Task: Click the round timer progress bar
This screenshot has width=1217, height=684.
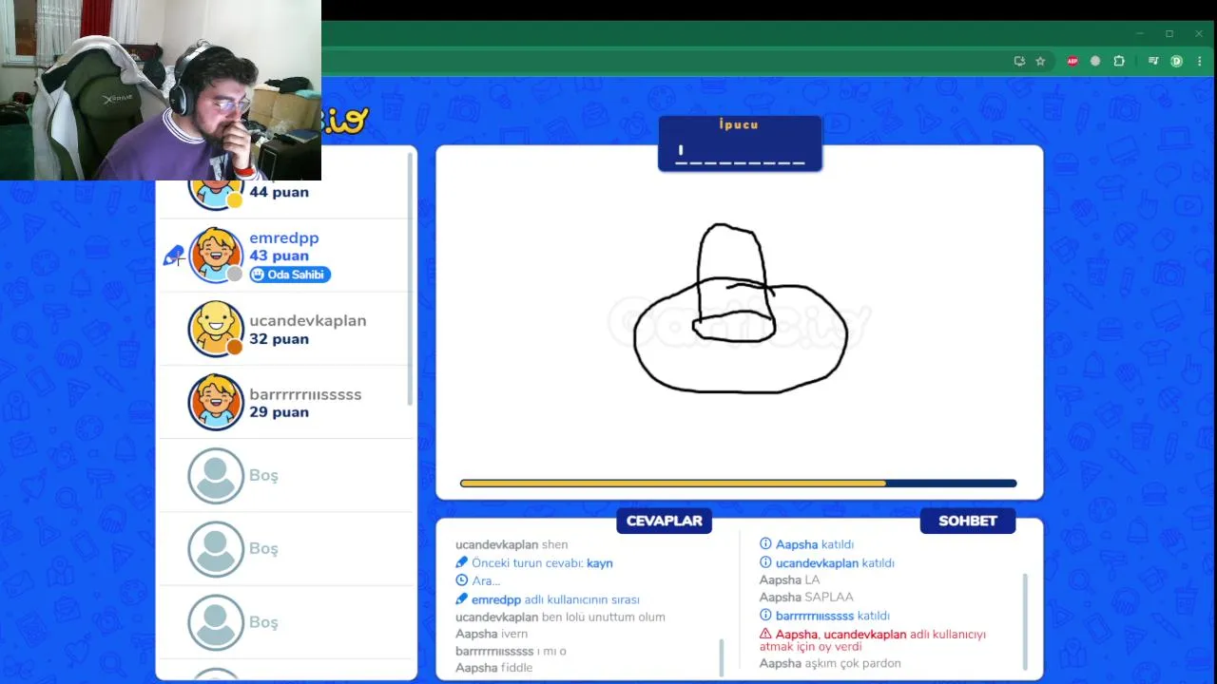Action: tap(738, 484)
